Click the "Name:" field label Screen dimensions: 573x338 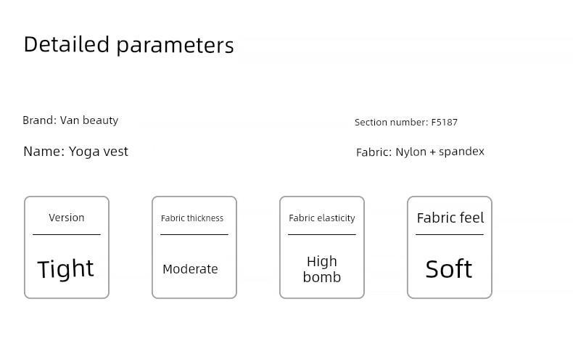pos(44,152)
